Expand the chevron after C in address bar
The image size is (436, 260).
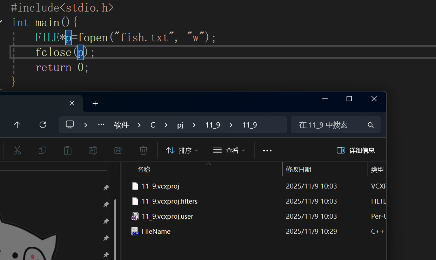click(166, 125)
